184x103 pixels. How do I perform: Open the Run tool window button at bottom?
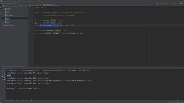3,101
